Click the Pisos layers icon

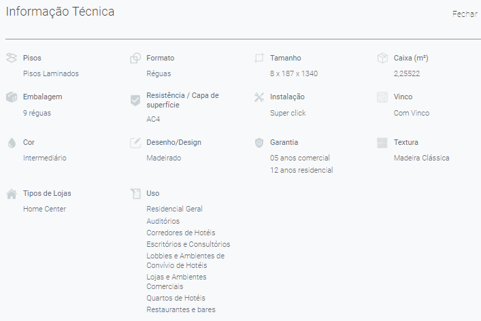(x=12, y=58)
